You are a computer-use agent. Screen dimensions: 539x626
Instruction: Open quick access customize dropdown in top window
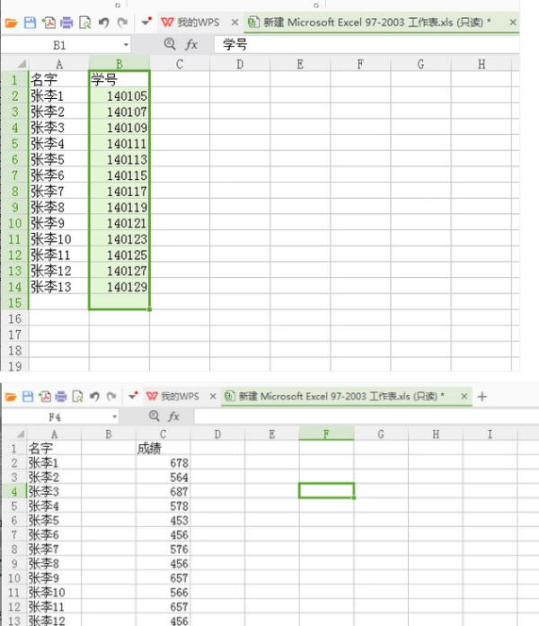pos(146,22)
